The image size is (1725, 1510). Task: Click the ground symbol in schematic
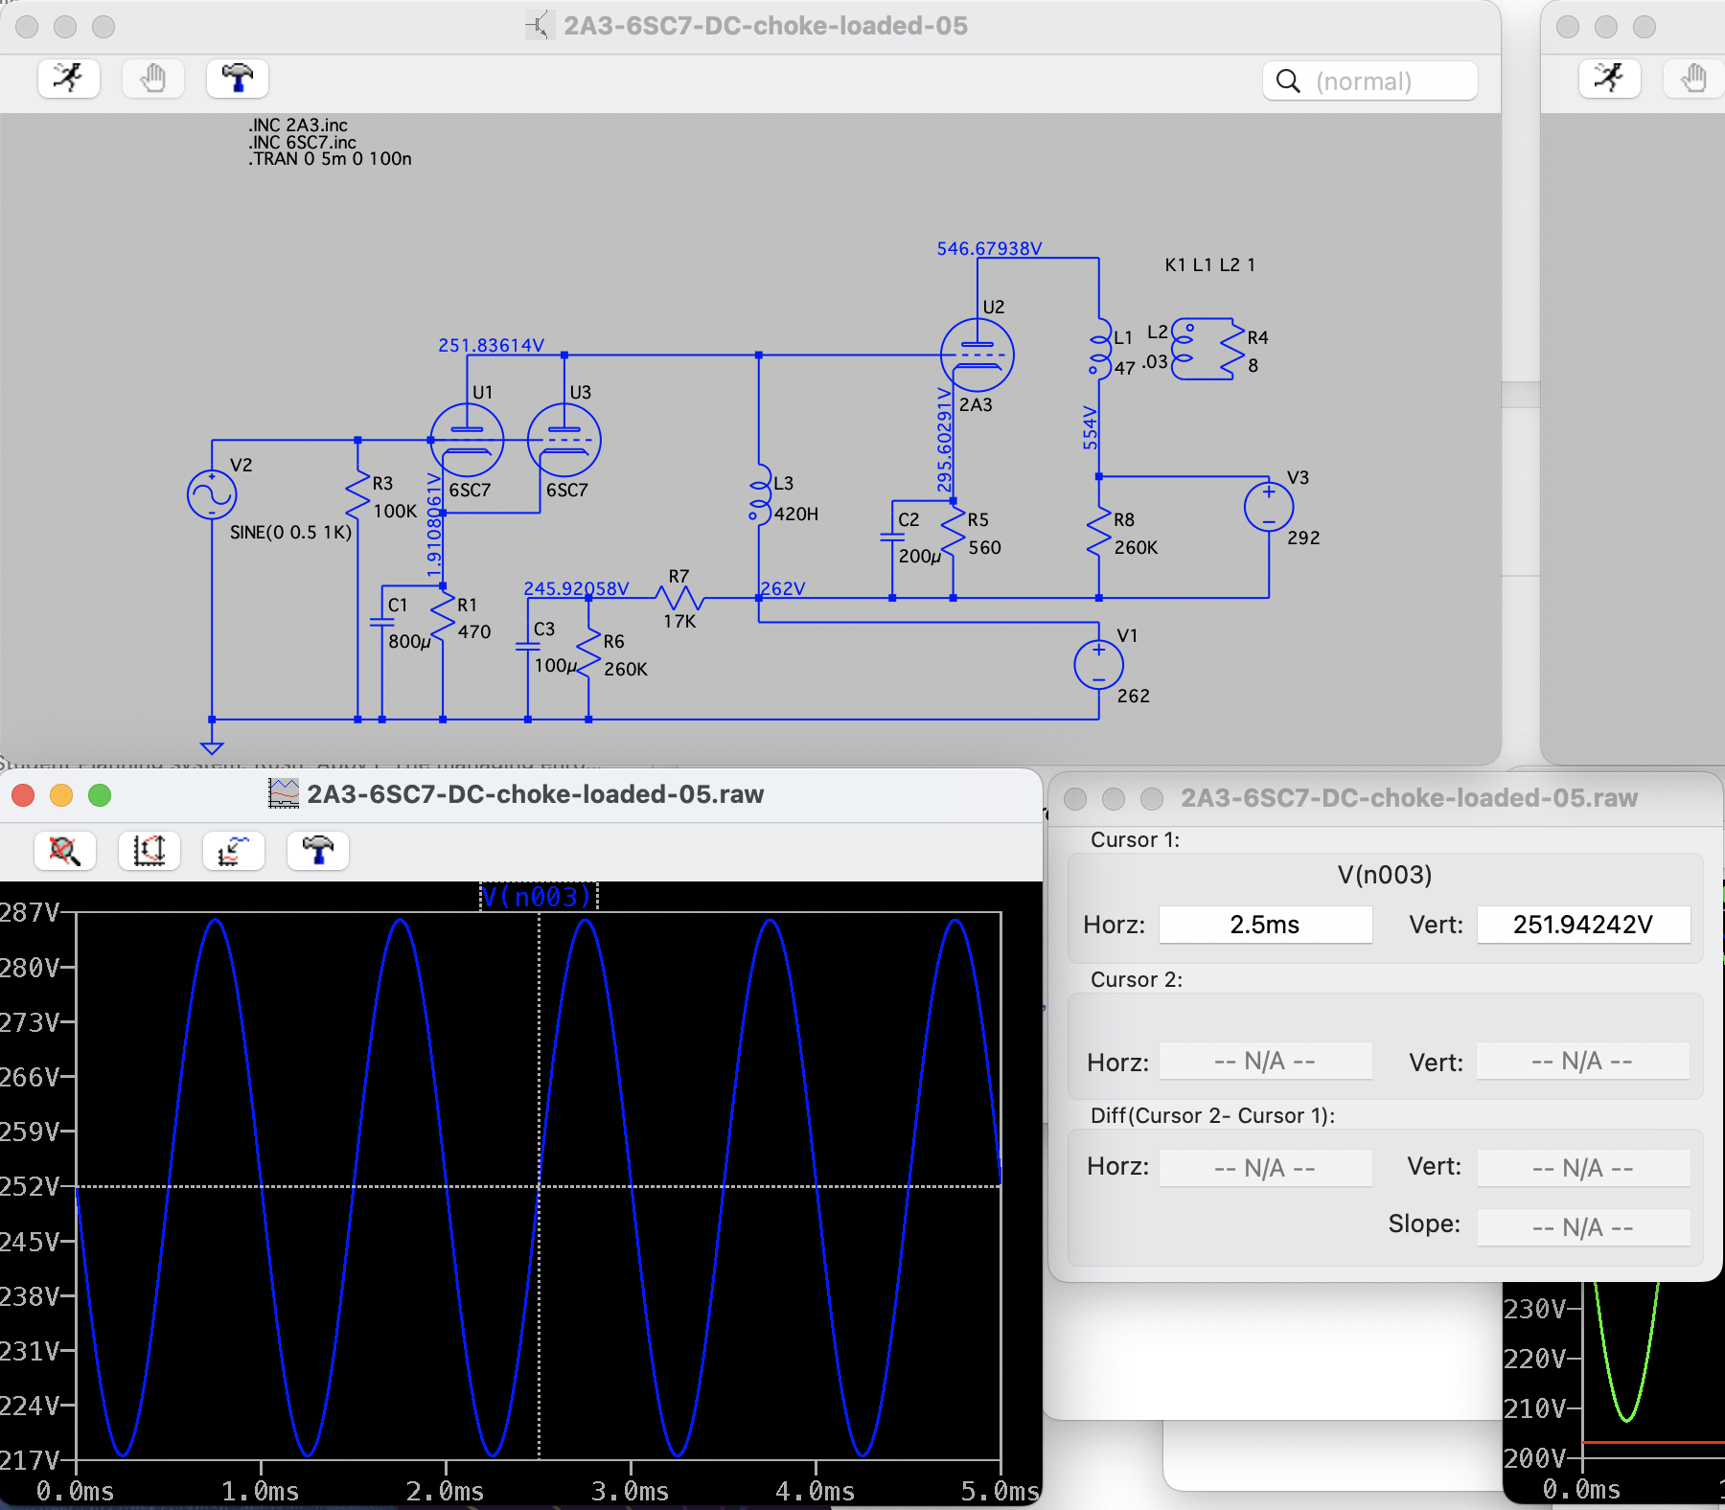(x=212, y=747)
